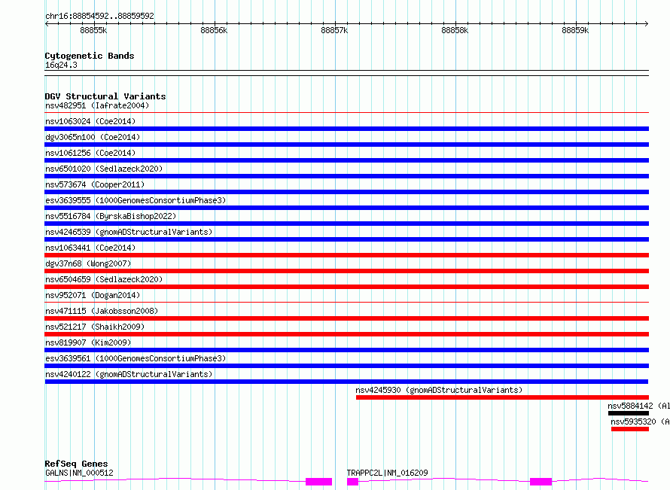Open dgv37n68 (Wong2007) variant

coord(88,263)
